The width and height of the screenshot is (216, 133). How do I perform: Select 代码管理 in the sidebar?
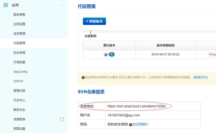tap(19, 43)
